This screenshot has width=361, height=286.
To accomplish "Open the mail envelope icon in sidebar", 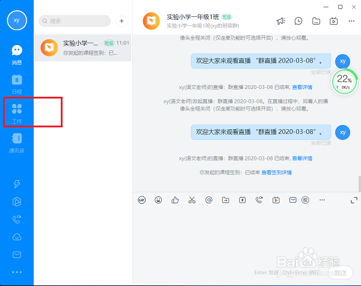I will (x=17, y=255).
